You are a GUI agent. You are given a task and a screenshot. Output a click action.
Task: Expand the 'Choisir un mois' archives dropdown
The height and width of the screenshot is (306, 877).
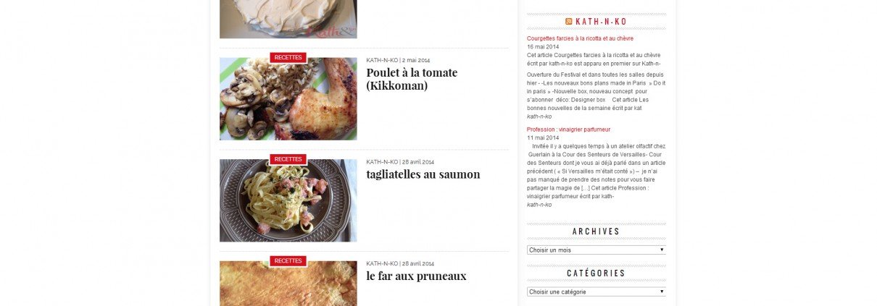(x=597, y=250)
